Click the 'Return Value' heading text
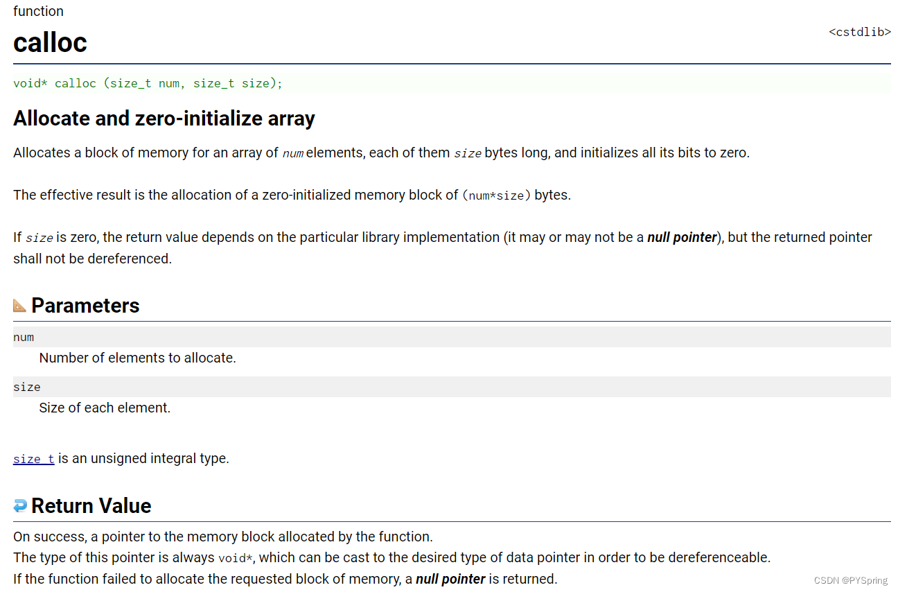This screenshot has height=592, width=898. (x=91, y=505)
